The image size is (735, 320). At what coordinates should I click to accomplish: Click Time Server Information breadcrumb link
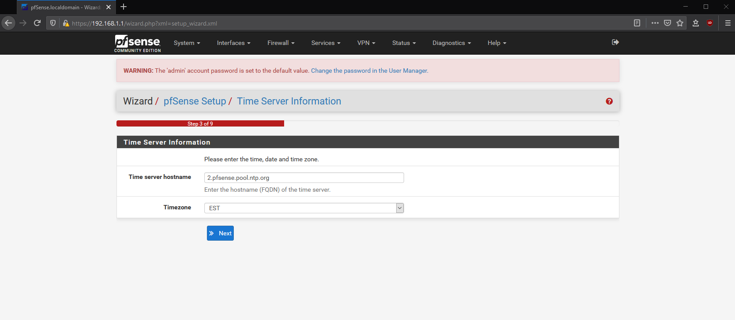[289, 101]
